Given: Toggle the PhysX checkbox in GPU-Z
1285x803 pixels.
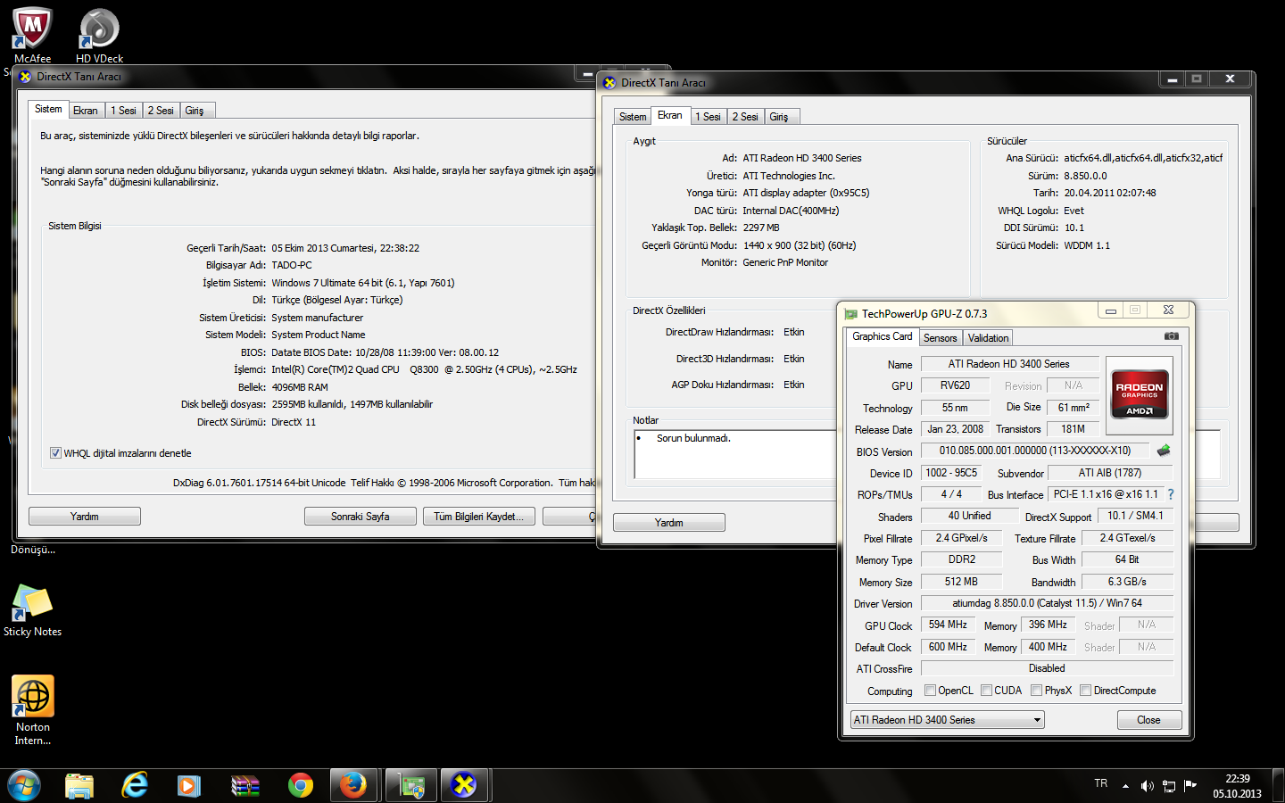Looking at the screenshot, I should 1036,690.
